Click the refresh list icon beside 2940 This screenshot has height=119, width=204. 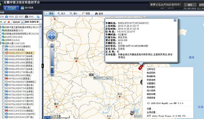click(x=38, y=17)
